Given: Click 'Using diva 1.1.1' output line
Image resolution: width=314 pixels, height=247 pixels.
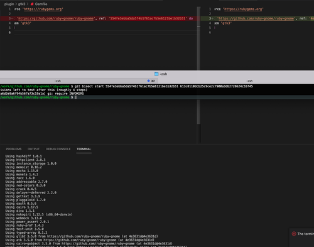Looking at the screenshot, I should coord(20,211).
